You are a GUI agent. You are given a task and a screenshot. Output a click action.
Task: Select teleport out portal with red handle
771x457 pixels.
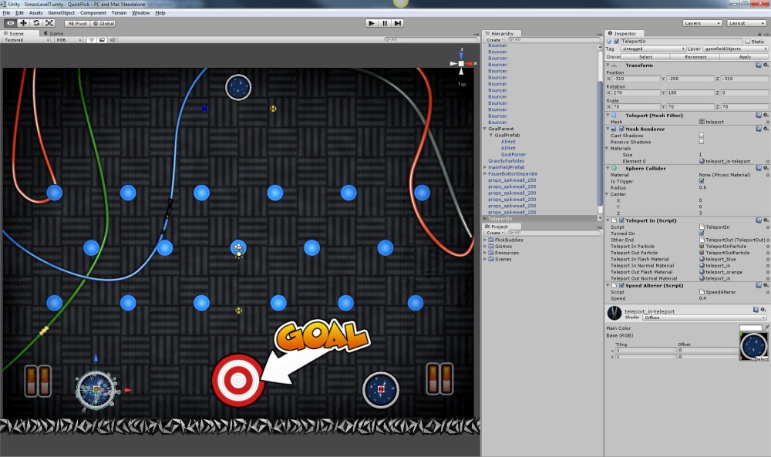point(381,389)
